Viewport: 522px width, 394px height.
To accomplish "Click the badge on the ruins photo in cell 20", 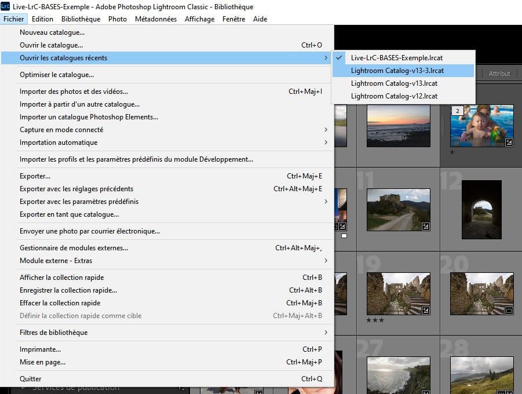I will click(x=509, y=311).
